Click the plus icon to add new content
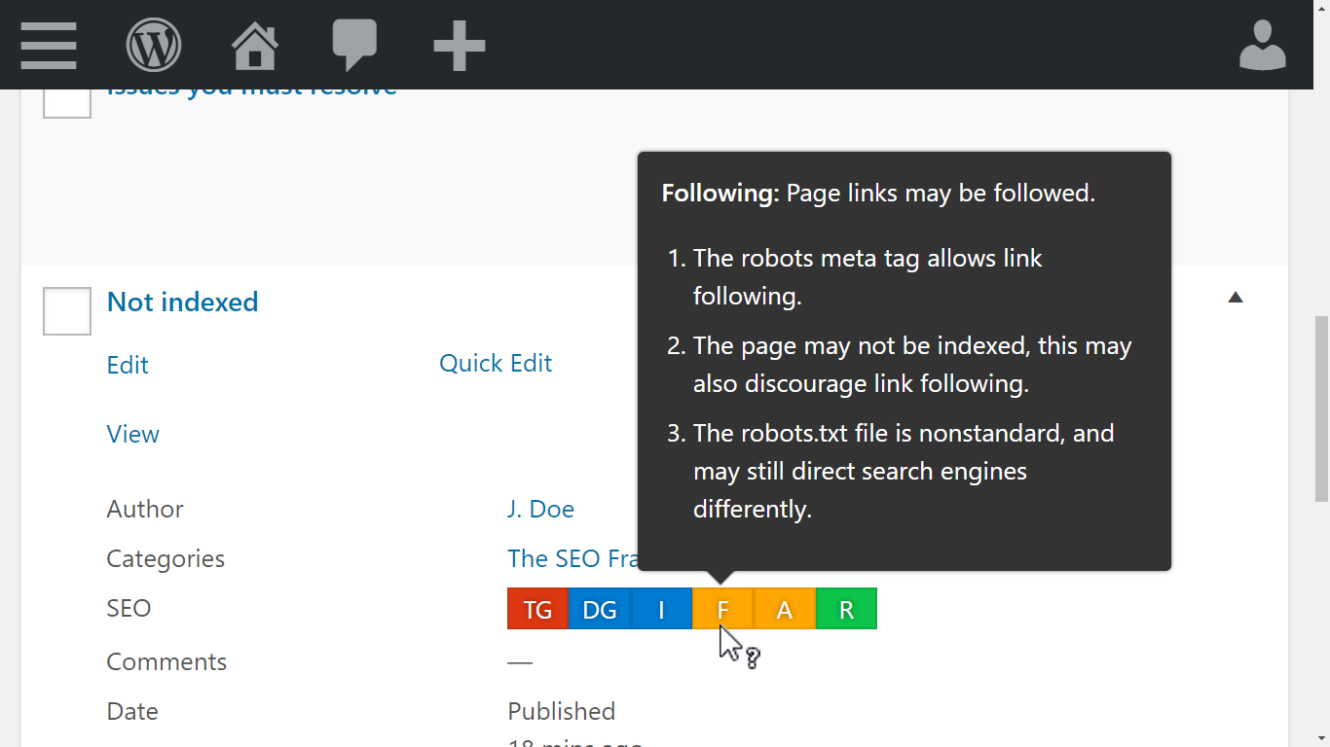 [x=459, y=44]
